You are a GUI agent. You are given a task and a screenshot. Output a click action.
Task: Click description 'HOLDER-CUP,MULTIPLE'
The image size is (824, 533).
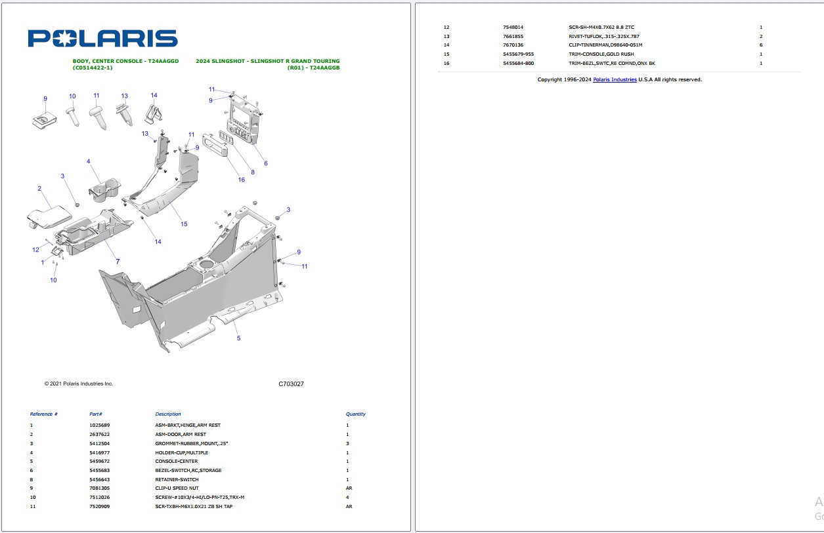(181, 452)
